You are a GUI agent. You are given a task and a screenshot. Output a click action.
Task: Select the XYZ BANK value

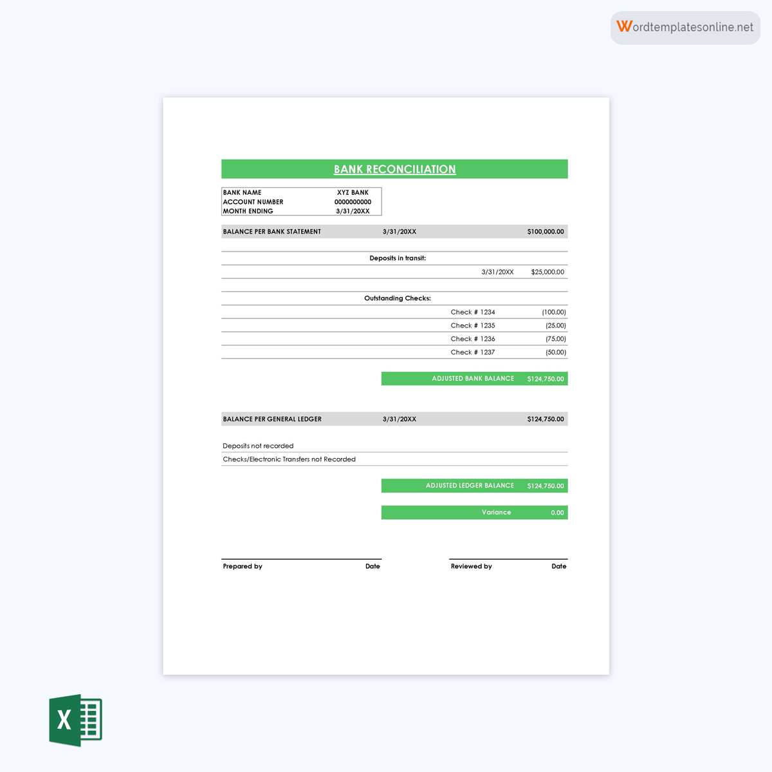[x=353, y=192]
